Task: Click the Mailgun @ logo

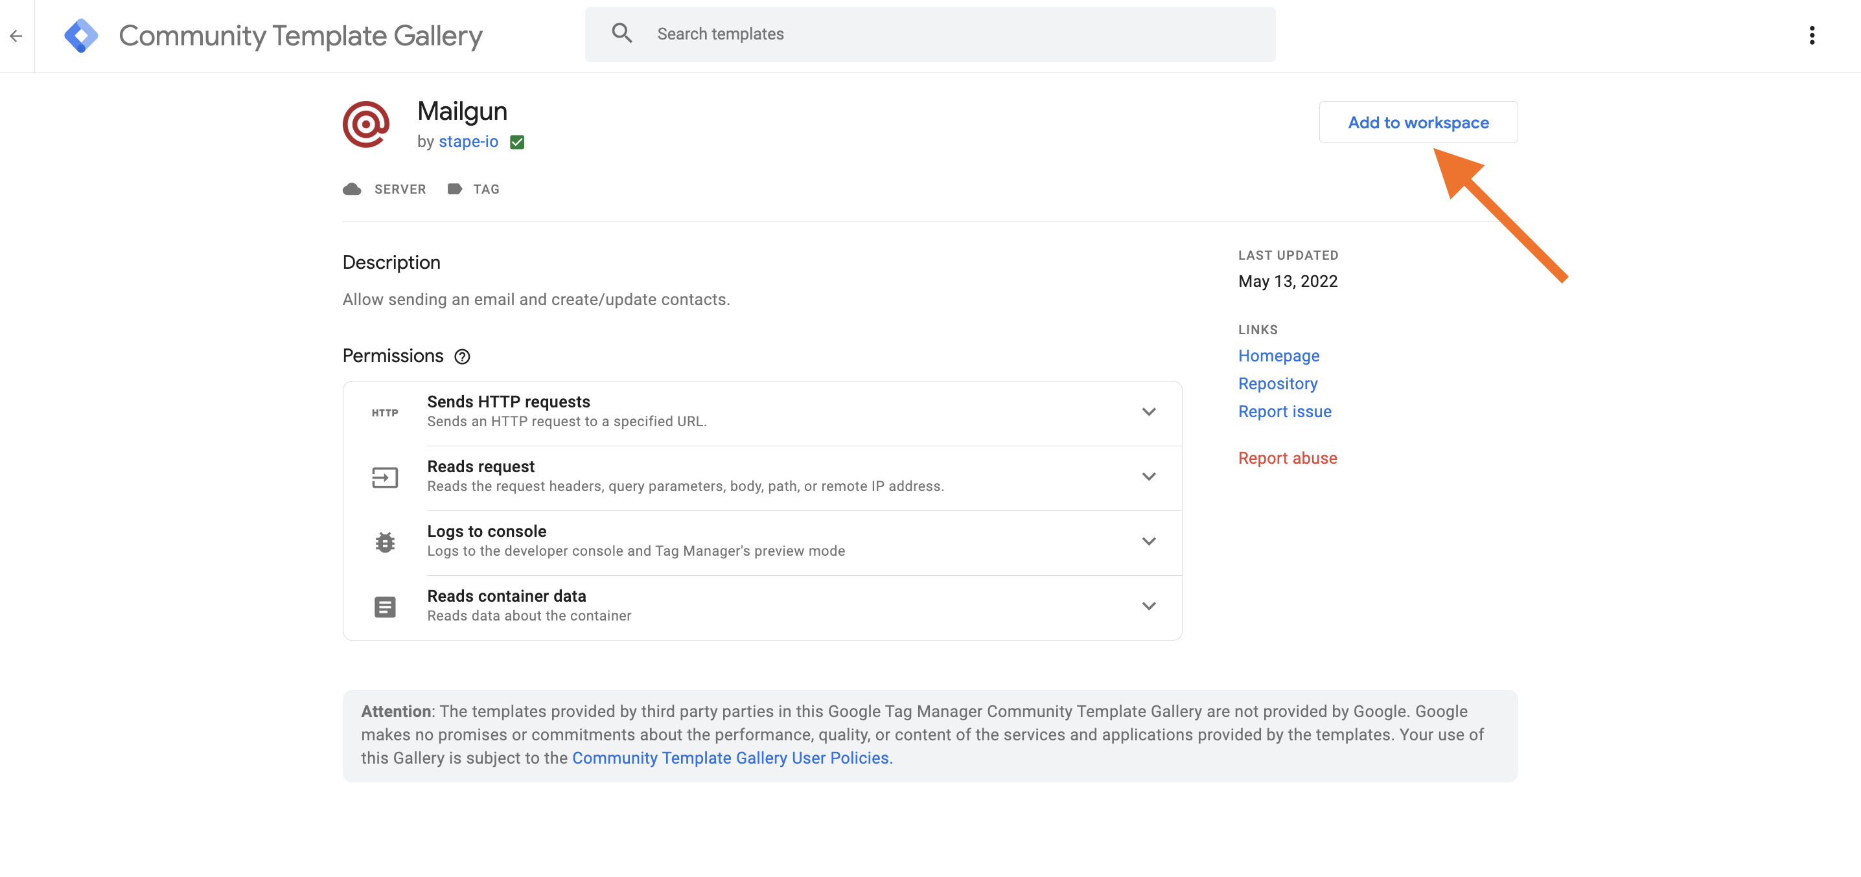Action: 365,124
